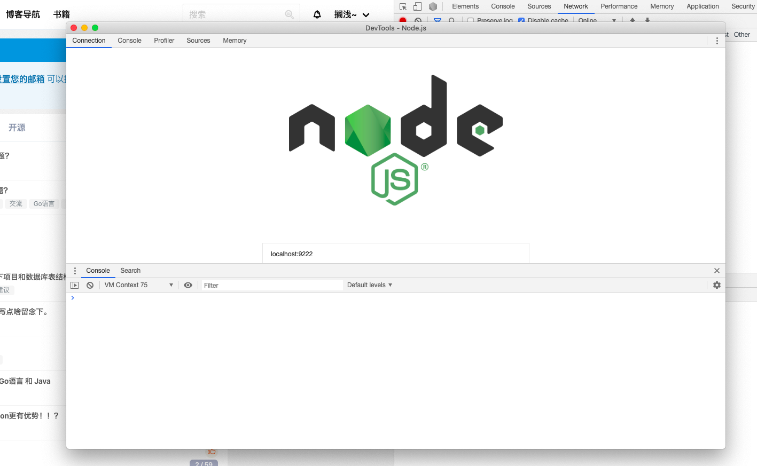Viewport: 757px width, 466px height.
Task: Click the 搁浅~ username
Action: (345, 14)
